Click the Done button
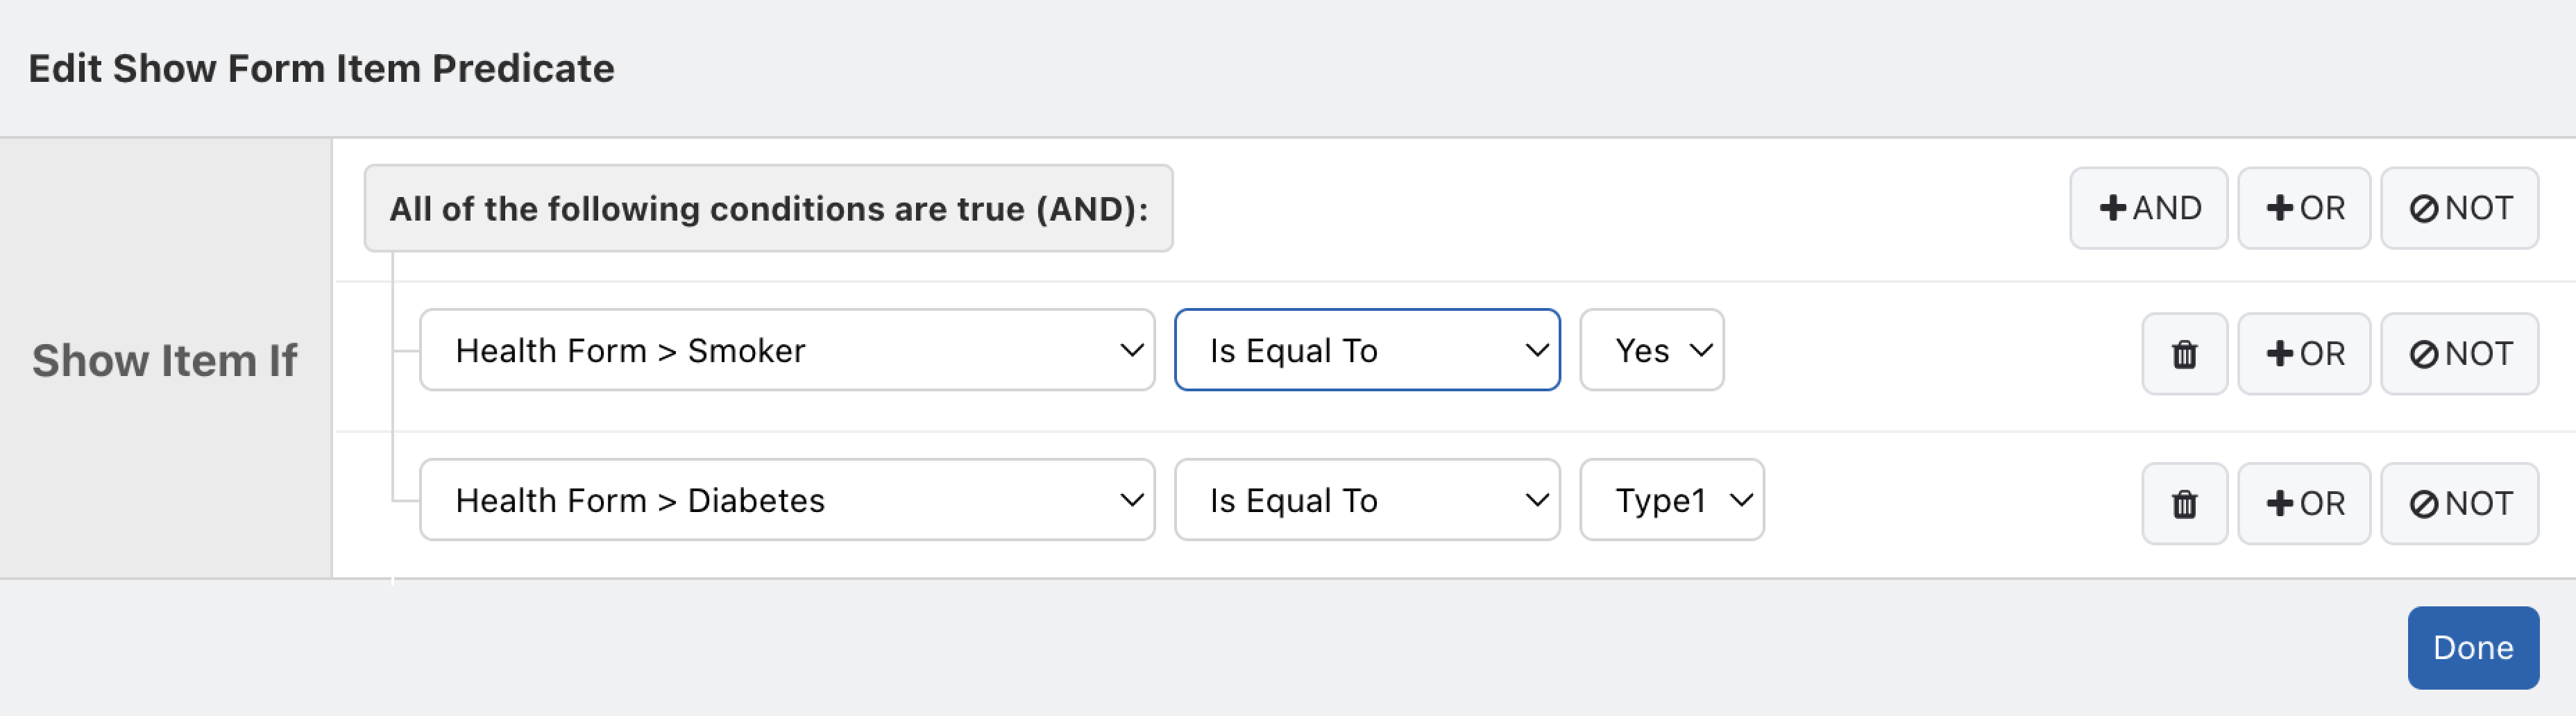 click(2472, 648)
